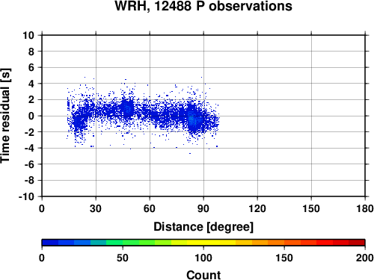Click the x-axis tick label 30
The height and width of the screenshot is (280, 374).
[x=96, y=208]
